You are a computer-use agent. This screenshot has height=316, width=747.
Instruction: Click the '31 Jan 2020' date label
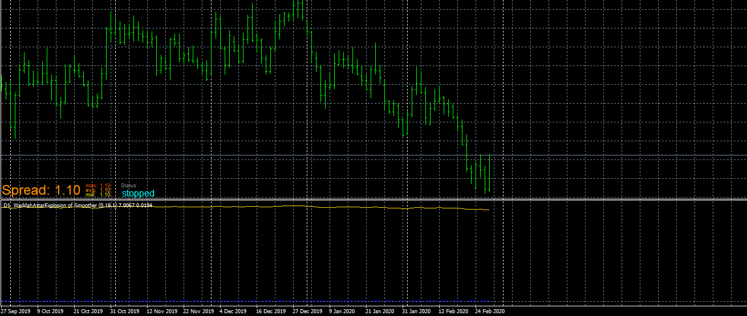pyautogui.click(x=416, y=311)
